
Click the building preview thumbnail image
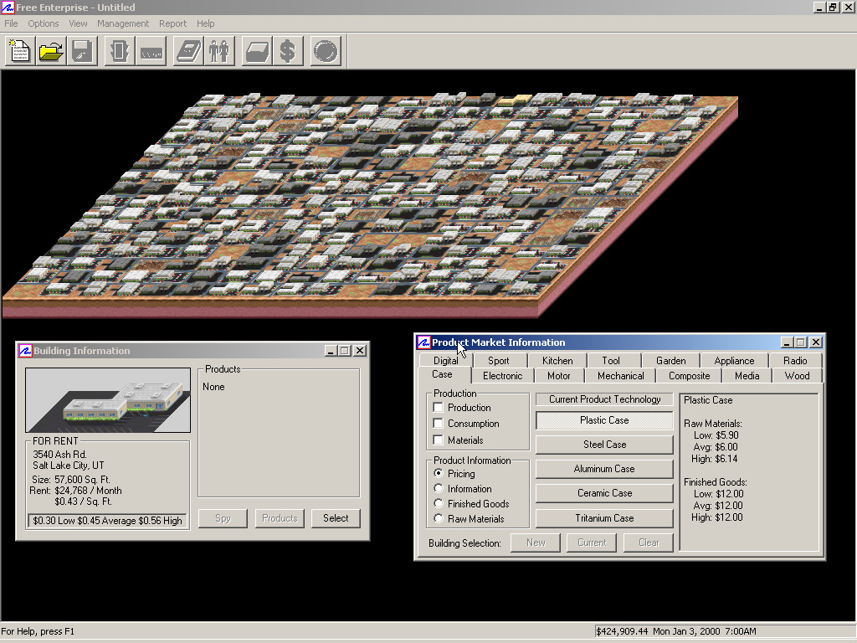pyautogui.click(x=108, y=400)
